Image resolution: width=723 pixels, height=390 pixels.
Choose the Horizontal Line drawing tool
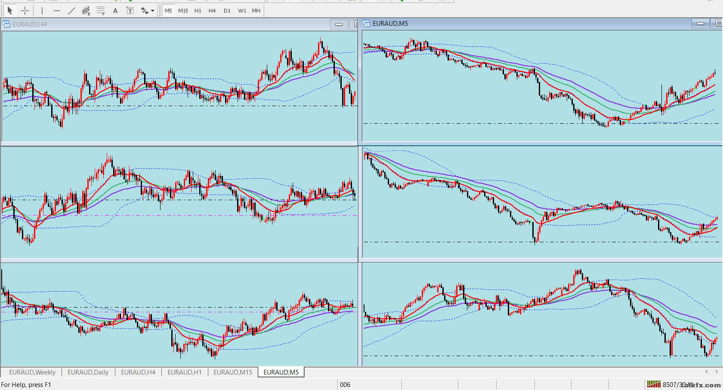pyautogui.click(x=57, y=11)
